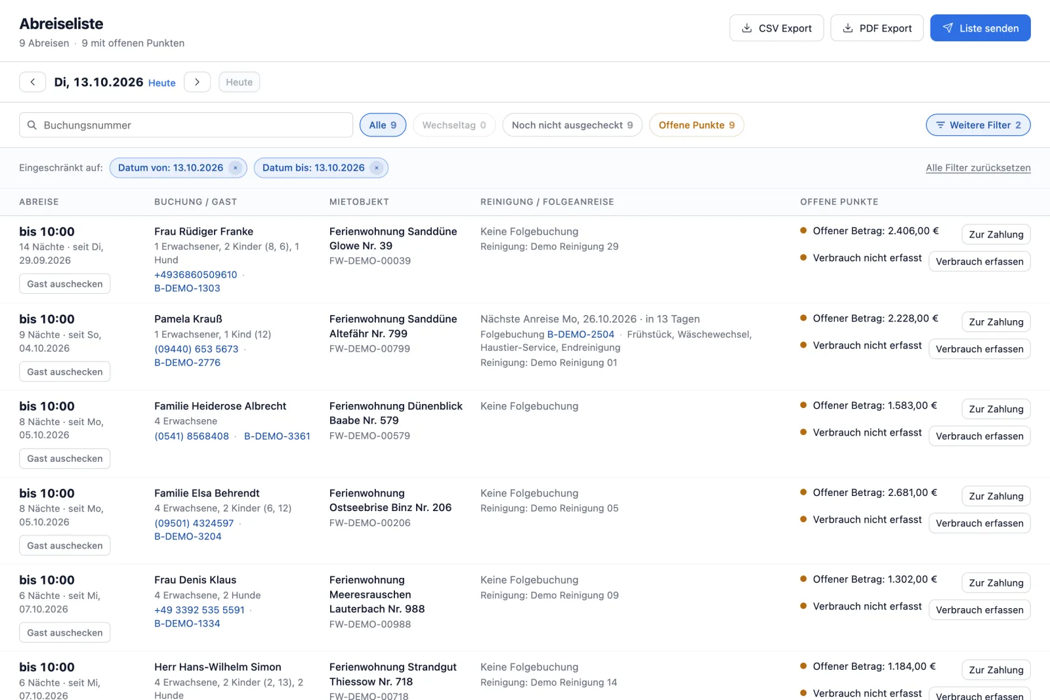Open the Weitere Filter panel

point(978,125)
